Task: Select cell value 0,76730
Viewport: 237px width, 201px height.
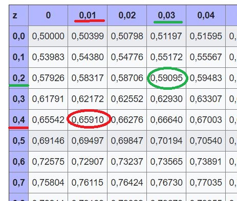Action: click(166, 183)
